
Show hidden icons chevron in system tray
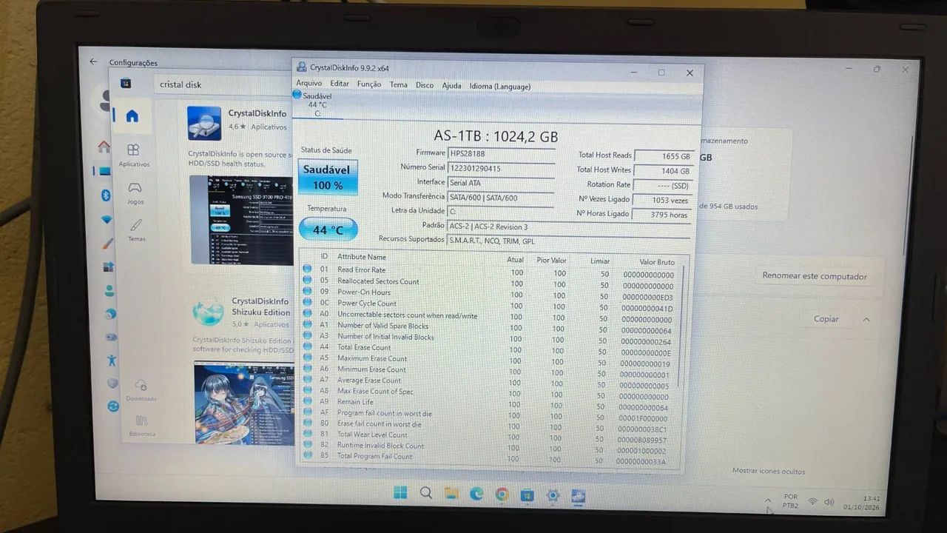(x=768, y=500)
